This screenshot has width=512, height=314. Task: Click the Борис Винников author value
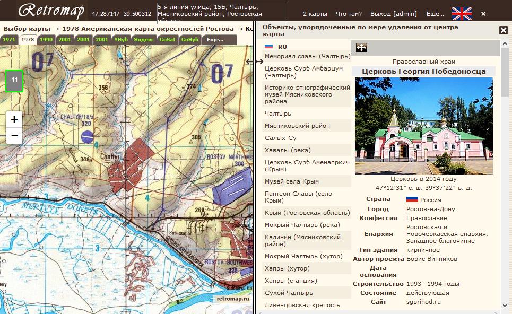tap(432, 259)
